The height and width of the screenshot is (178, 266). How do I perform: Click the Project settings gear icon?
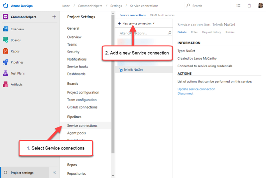(x=5, y=173)
